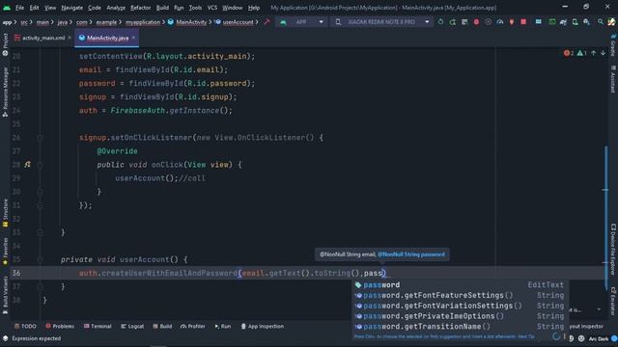Open the AVD Device Manager icon
This screenshot has height=347, width=618.
[x=576, y=22]
